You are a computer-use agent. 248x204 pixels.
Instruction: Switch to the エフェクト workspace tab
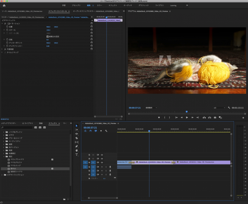112,6
